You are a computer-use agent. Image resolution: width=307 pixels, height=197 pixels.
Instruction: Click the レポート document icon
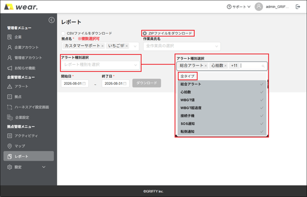coord(10,157)
